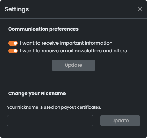The image size is (147, 138).
Task: Click the word 'Nickname' in the description sentence
Action: 28,107
